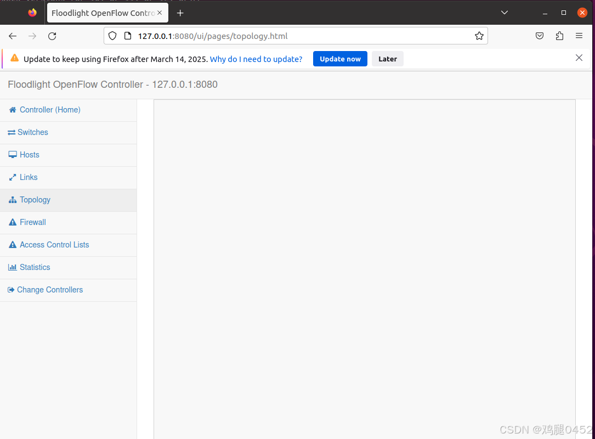Click the update warning triangle icon

(14, 58)
